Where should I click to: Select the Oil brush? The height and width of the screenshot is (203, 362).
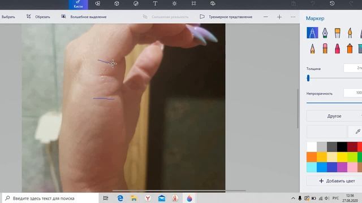click(x=337, y=33)
